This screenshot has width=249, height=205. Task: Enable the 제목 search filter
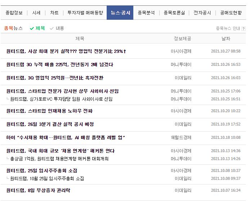(37, 28)
